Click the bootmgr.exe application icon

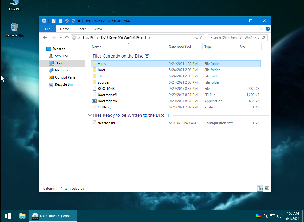94,101
